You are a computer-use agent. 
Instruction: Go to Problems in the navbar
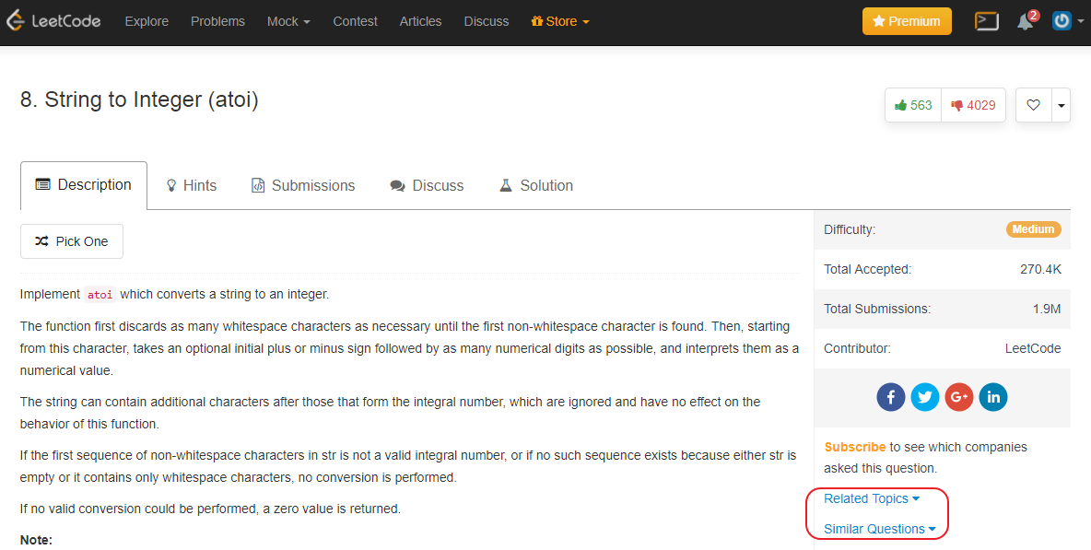coord(217,21)
